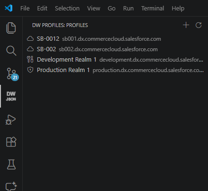This screenshot has height=191, width=208.
Task: Click the VS Code logo icon
Action: tap(9, 8)
